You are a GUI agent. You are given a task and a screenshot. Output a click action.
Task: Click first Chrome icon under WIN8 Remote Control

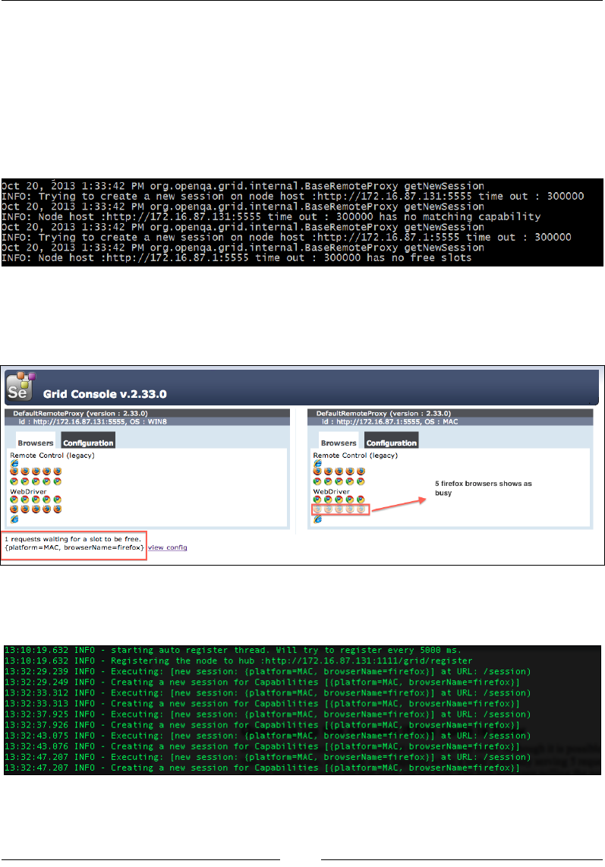tap(14, 481)
